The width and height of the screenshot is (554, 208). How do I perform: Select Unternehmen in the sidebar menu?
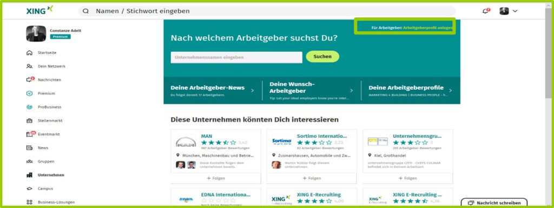[x=51, y=175]
